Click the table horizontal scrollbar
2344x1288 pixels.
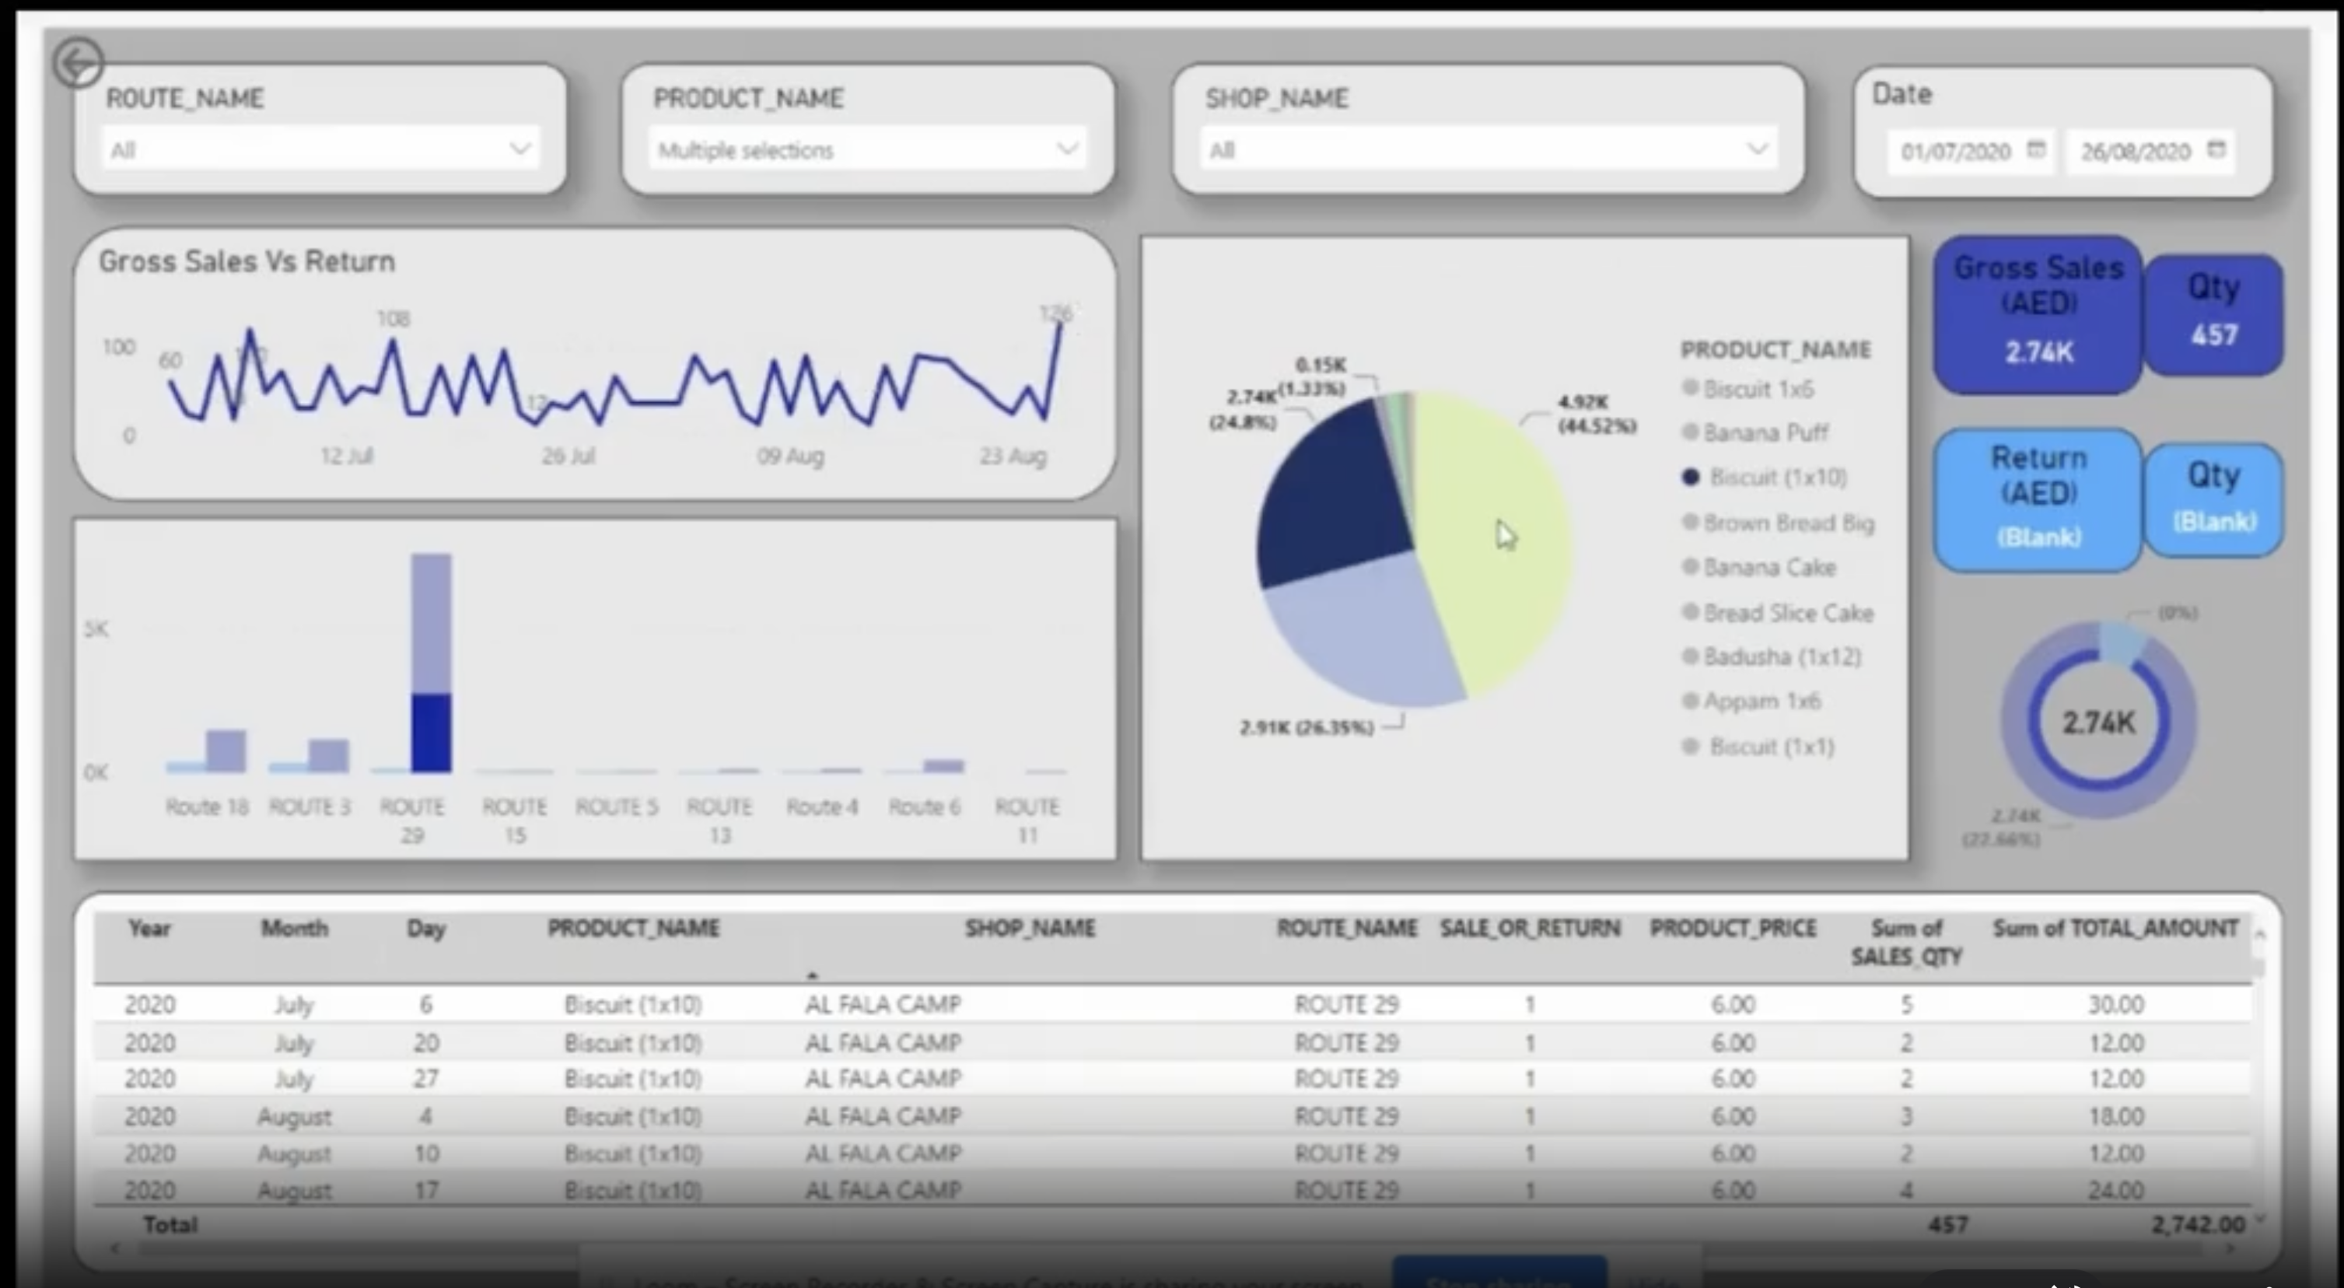click(1172, 1249)
